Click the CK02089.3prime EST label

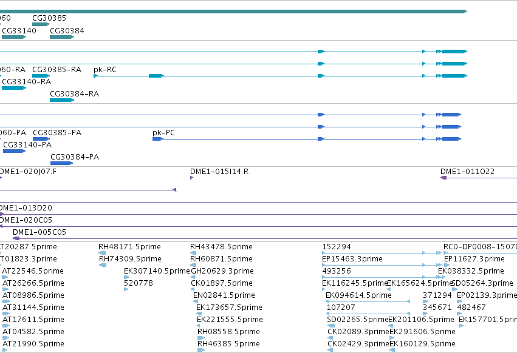[x=358, y=332]
